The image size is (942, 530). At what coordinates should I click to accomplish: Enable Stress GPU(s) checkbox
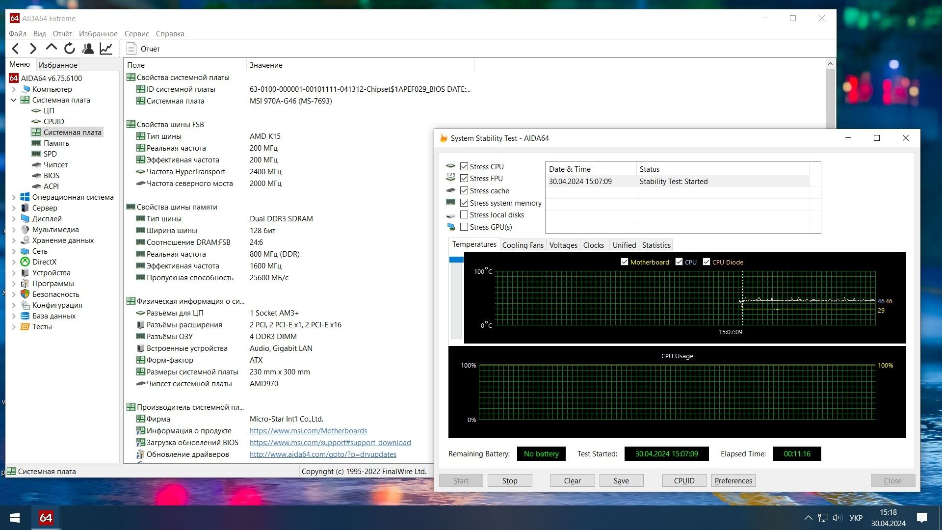tap(464, 227)
